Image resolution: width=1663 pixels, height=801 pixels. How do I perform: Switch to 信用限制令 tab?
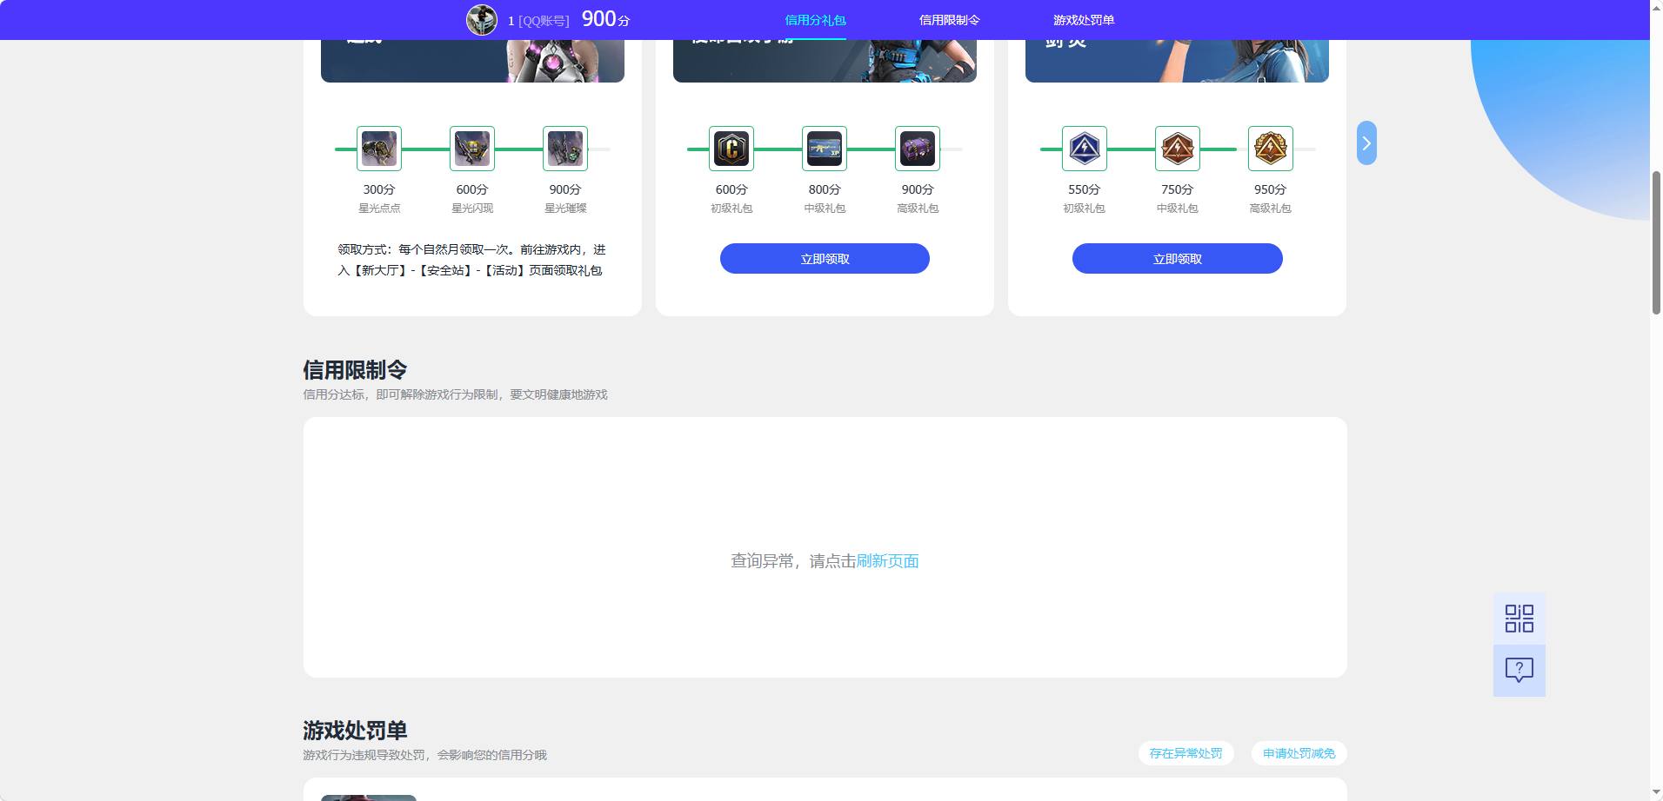click(x=950, y=20)
